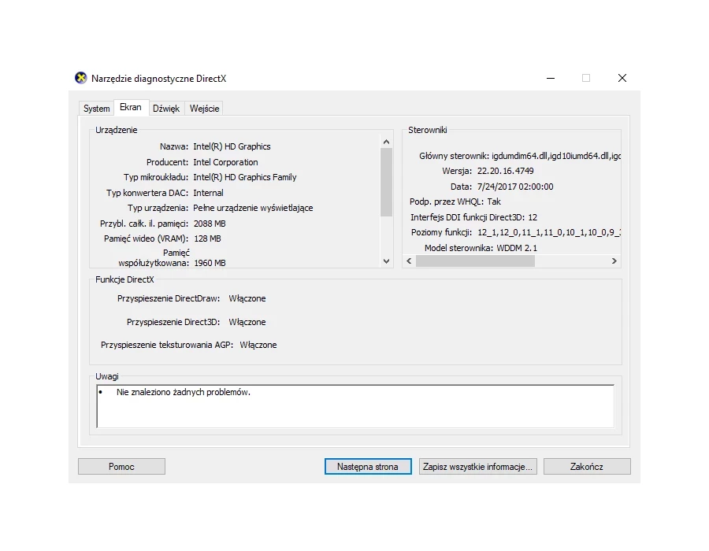Click 'Pełne urządzenie wyświetlające' value
This screenshot has width=709, height=551.
(253, 209)
